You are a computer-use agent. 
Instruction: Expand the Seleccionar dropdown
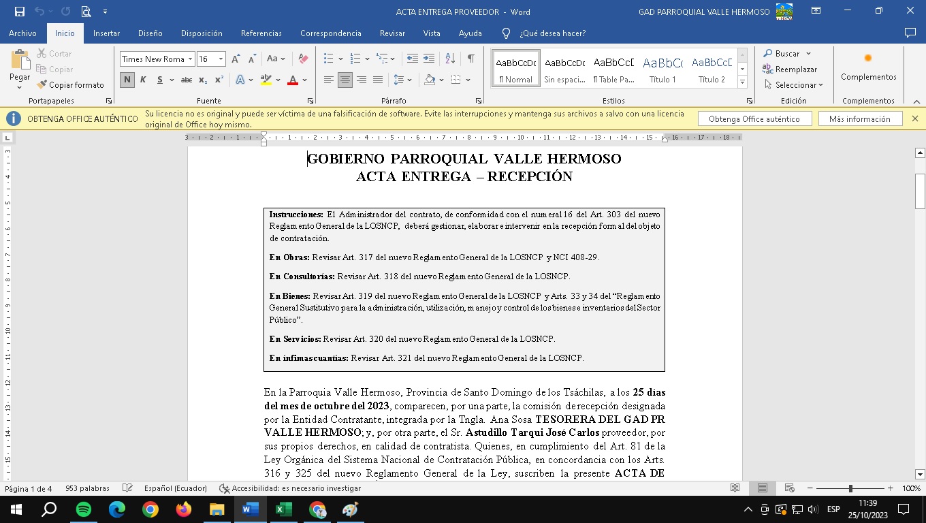click(x=794, y=85)
